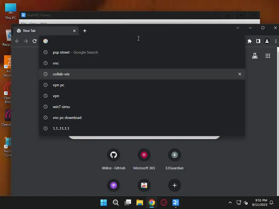The image size is (279, 209).
Task: Open Chrome profile menu
Action: [267, 41]
